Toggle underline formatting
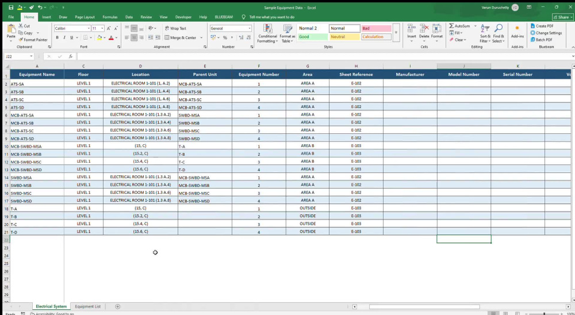The width and height of the screenshot is (575, 315). coord(71,37)
